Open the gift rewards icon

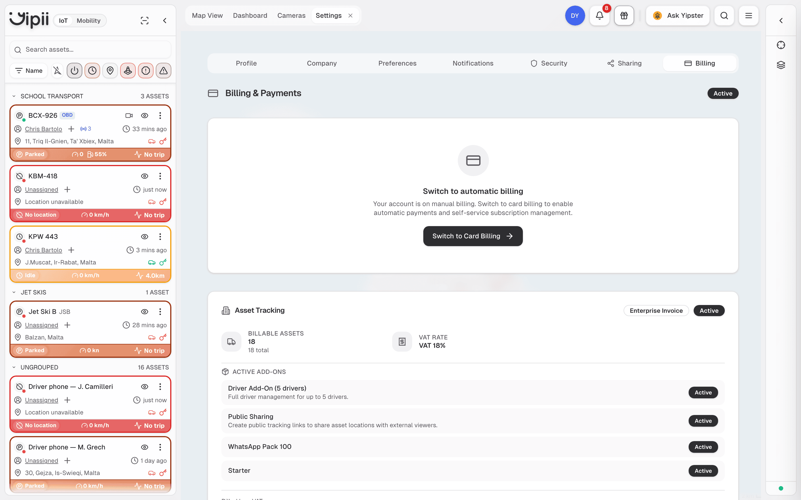pyautogui.click(x=624, y=16)
